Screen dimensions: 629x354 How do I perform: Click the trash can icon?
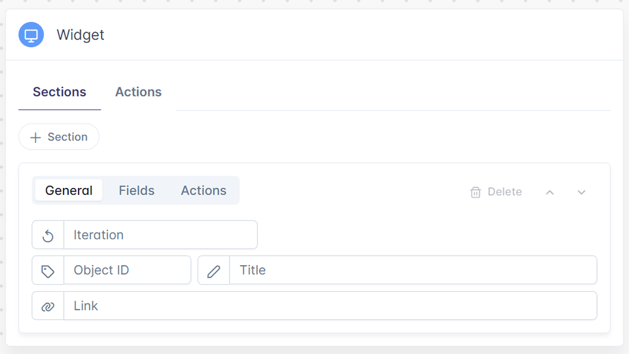click(x=476, y=192)
